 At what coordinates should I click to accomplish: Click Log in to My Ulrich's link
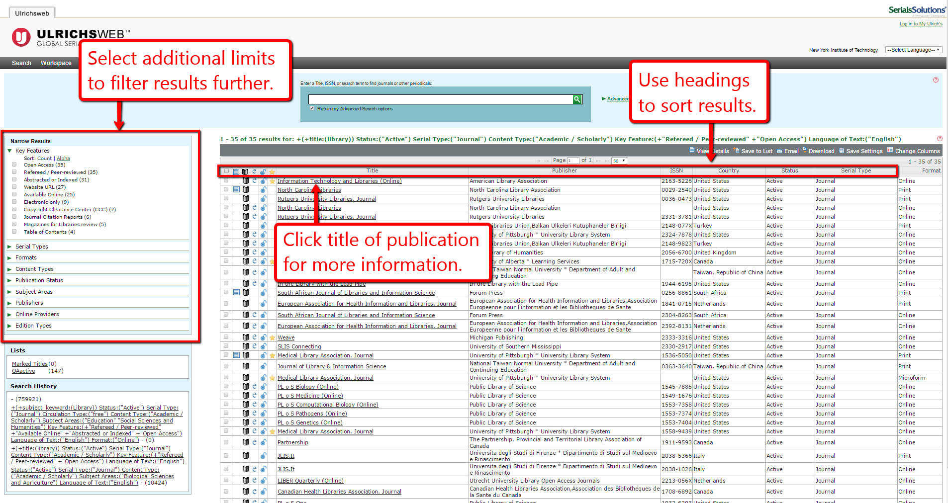coord(921,24)
